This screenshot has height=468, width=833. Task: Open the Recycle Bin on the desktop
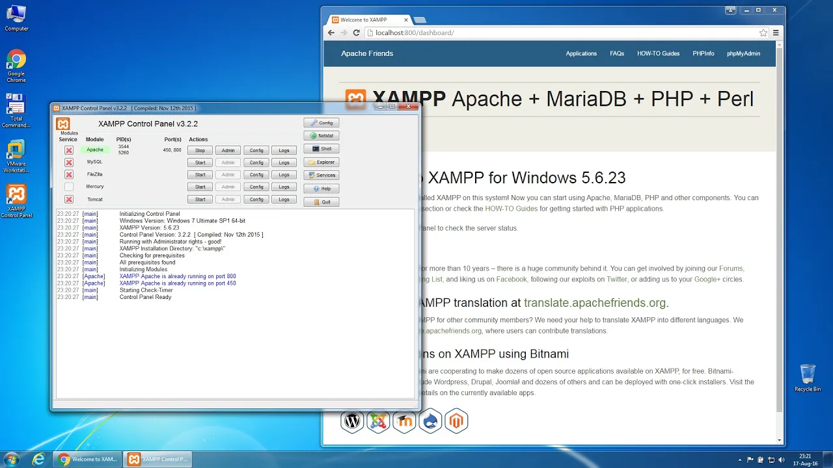click(x=808, y=378)
